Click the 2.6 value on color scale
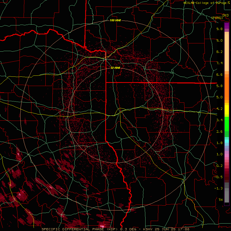 [x=219, y=132]
